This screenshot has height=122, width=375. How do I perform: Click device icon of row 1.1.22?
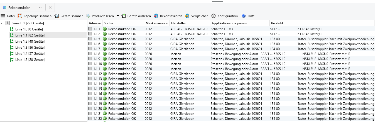pos(90,118)
